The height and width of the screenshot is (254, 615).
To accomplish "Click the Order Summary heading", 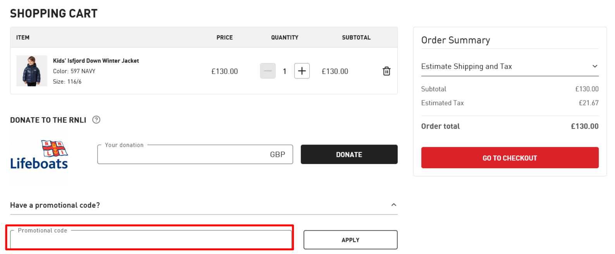I will pos(456,40).
